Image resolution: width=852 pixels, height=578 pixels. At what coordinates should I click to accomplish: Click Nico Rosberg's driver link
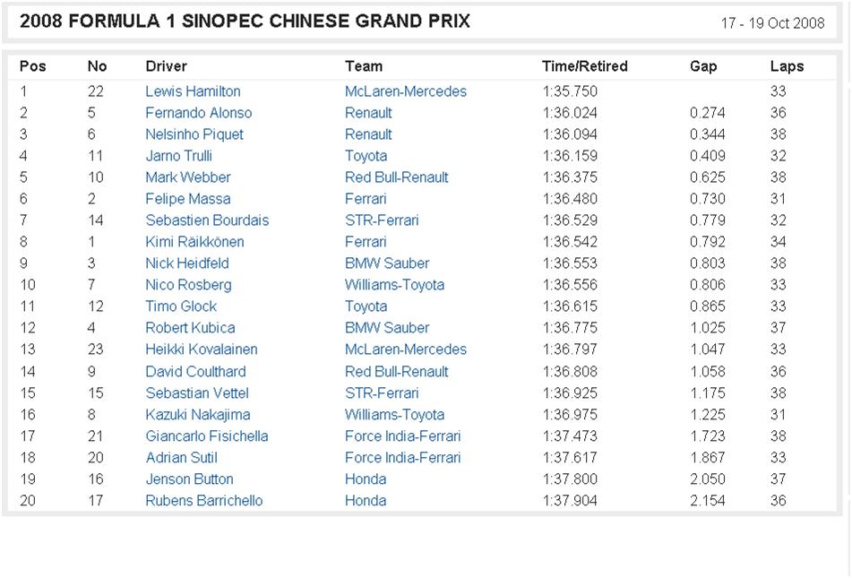188,285
